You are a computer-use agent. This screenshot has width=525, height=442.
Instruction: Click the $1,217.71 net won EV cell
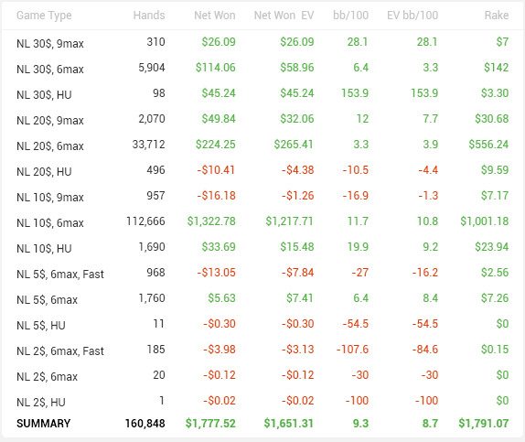click(290, 221)
